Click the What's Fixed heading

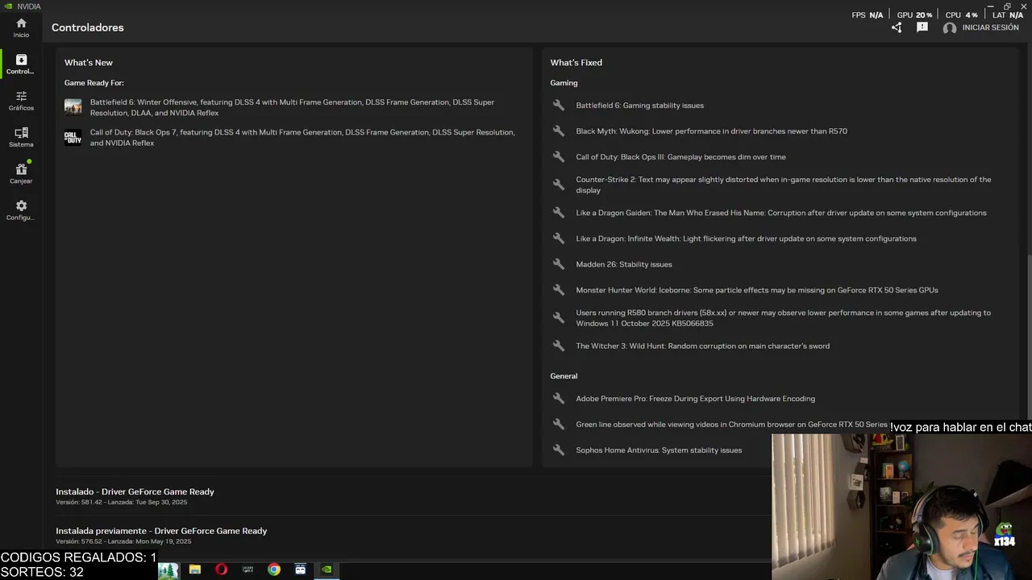click(x=576, y=63)
